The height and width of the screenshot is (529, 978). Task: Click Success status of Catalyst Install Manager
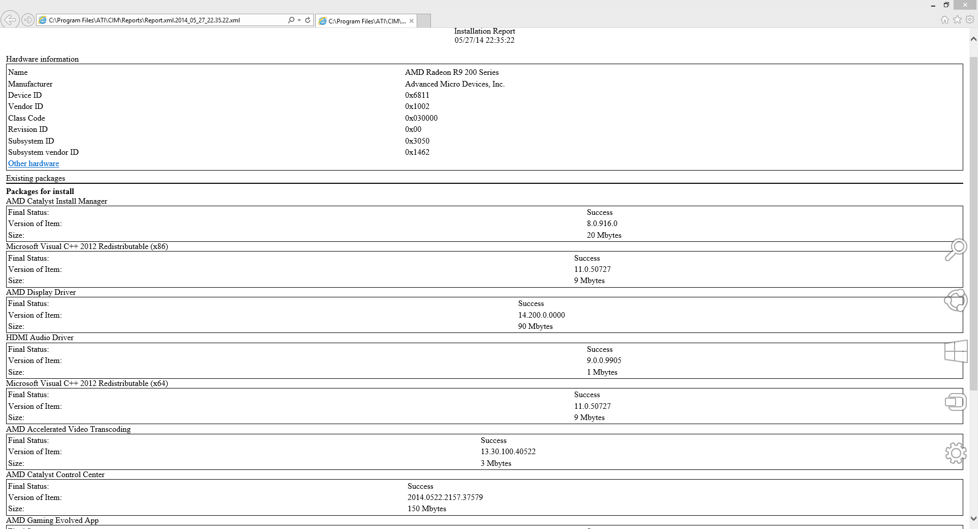(x=600, y=212)
